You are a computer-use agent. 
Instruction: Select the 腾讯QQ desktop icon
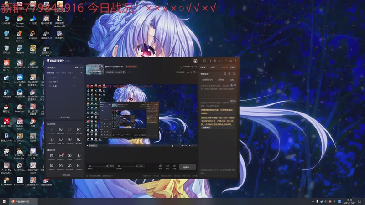(6, 108)
